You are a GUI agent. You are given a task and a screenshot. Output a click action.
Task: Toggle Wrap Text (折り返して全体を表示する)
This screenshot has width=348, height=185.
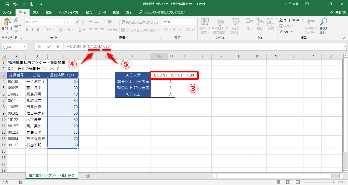(140, 22)
